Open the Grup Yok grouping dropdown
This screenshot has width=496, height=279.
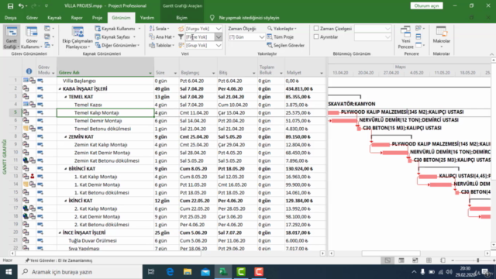click(219, 45)
